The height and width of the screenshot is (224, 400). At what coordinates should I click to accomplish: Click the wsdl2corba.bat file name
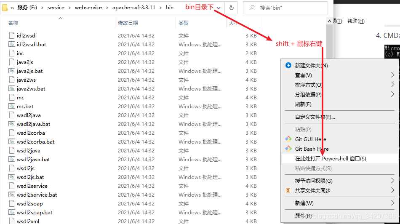(x=36, y=142)
